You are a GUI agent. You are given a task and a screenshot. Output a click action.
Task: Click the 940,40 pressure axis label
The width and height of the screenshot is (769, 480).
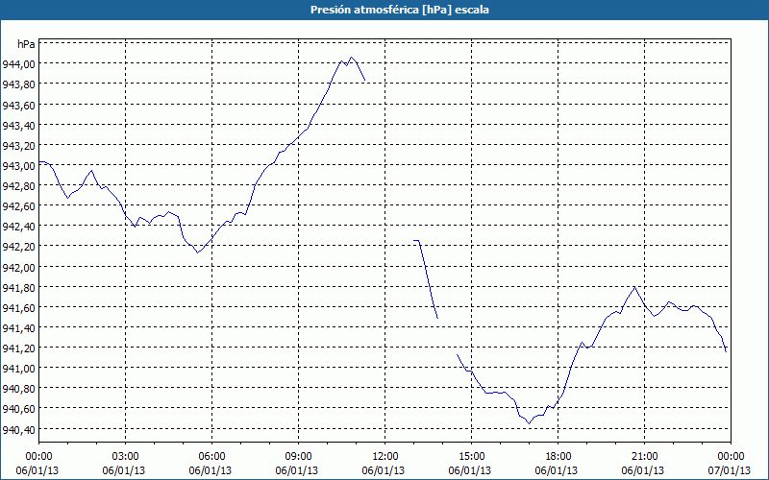(18, 430)
